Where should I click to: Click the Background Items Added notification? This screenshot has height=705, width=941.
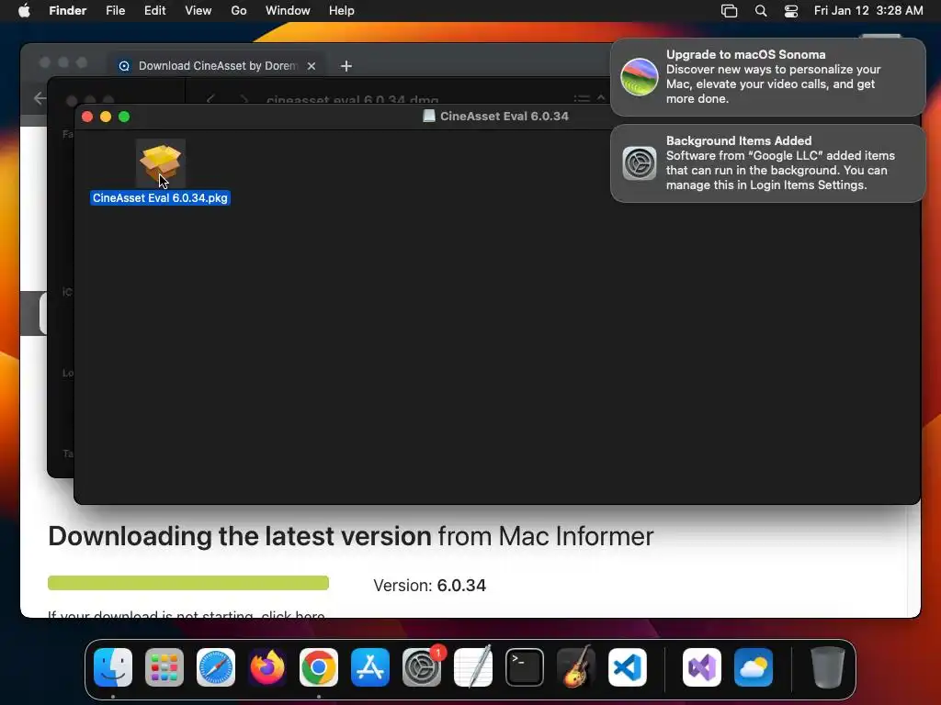pyautogui.click(x=768, y=163)
